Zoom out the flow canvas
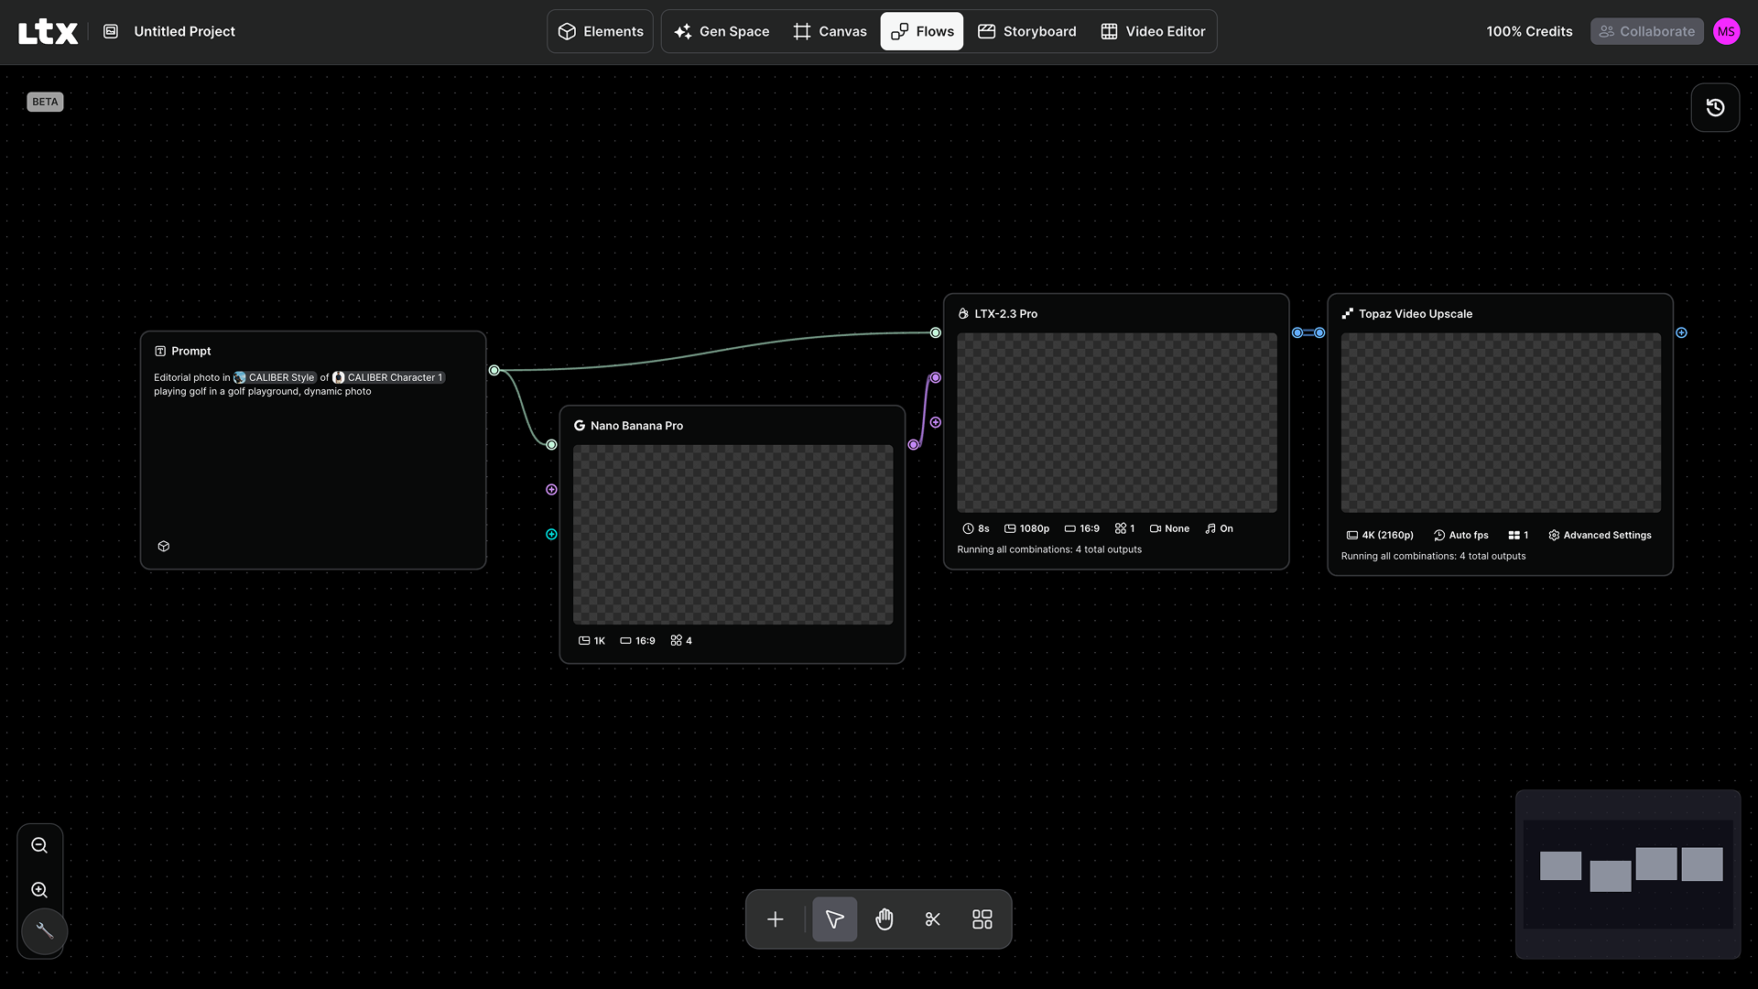This screenshot has width=1758, height=989. click(39, 845)
